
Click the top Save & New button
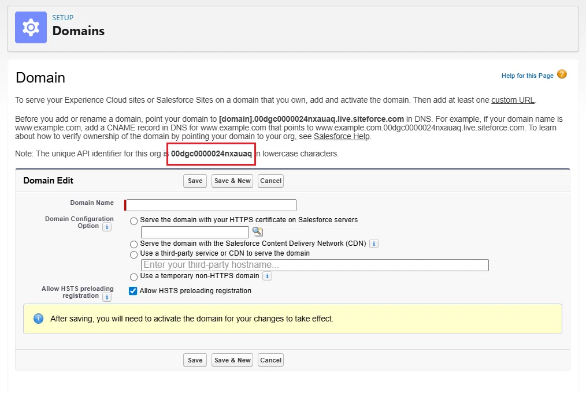point(232,181)
